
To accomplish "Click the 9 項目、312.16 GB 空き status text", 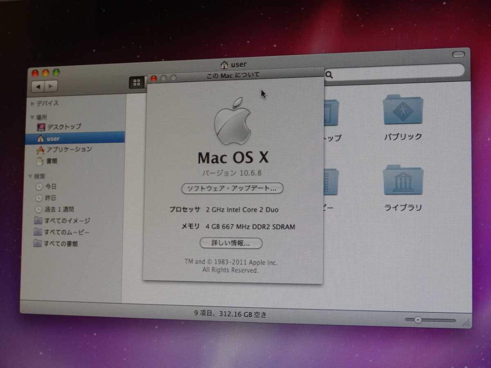I will (x=230, y=314).
